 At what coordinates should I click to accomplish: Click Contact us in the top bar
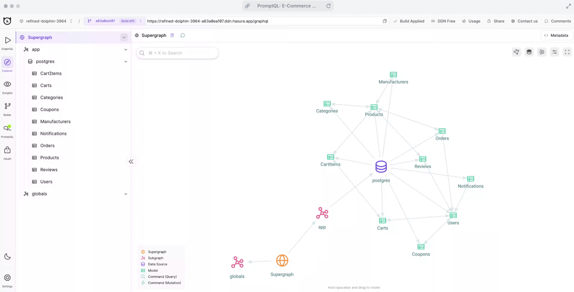(x=525, y=21)
